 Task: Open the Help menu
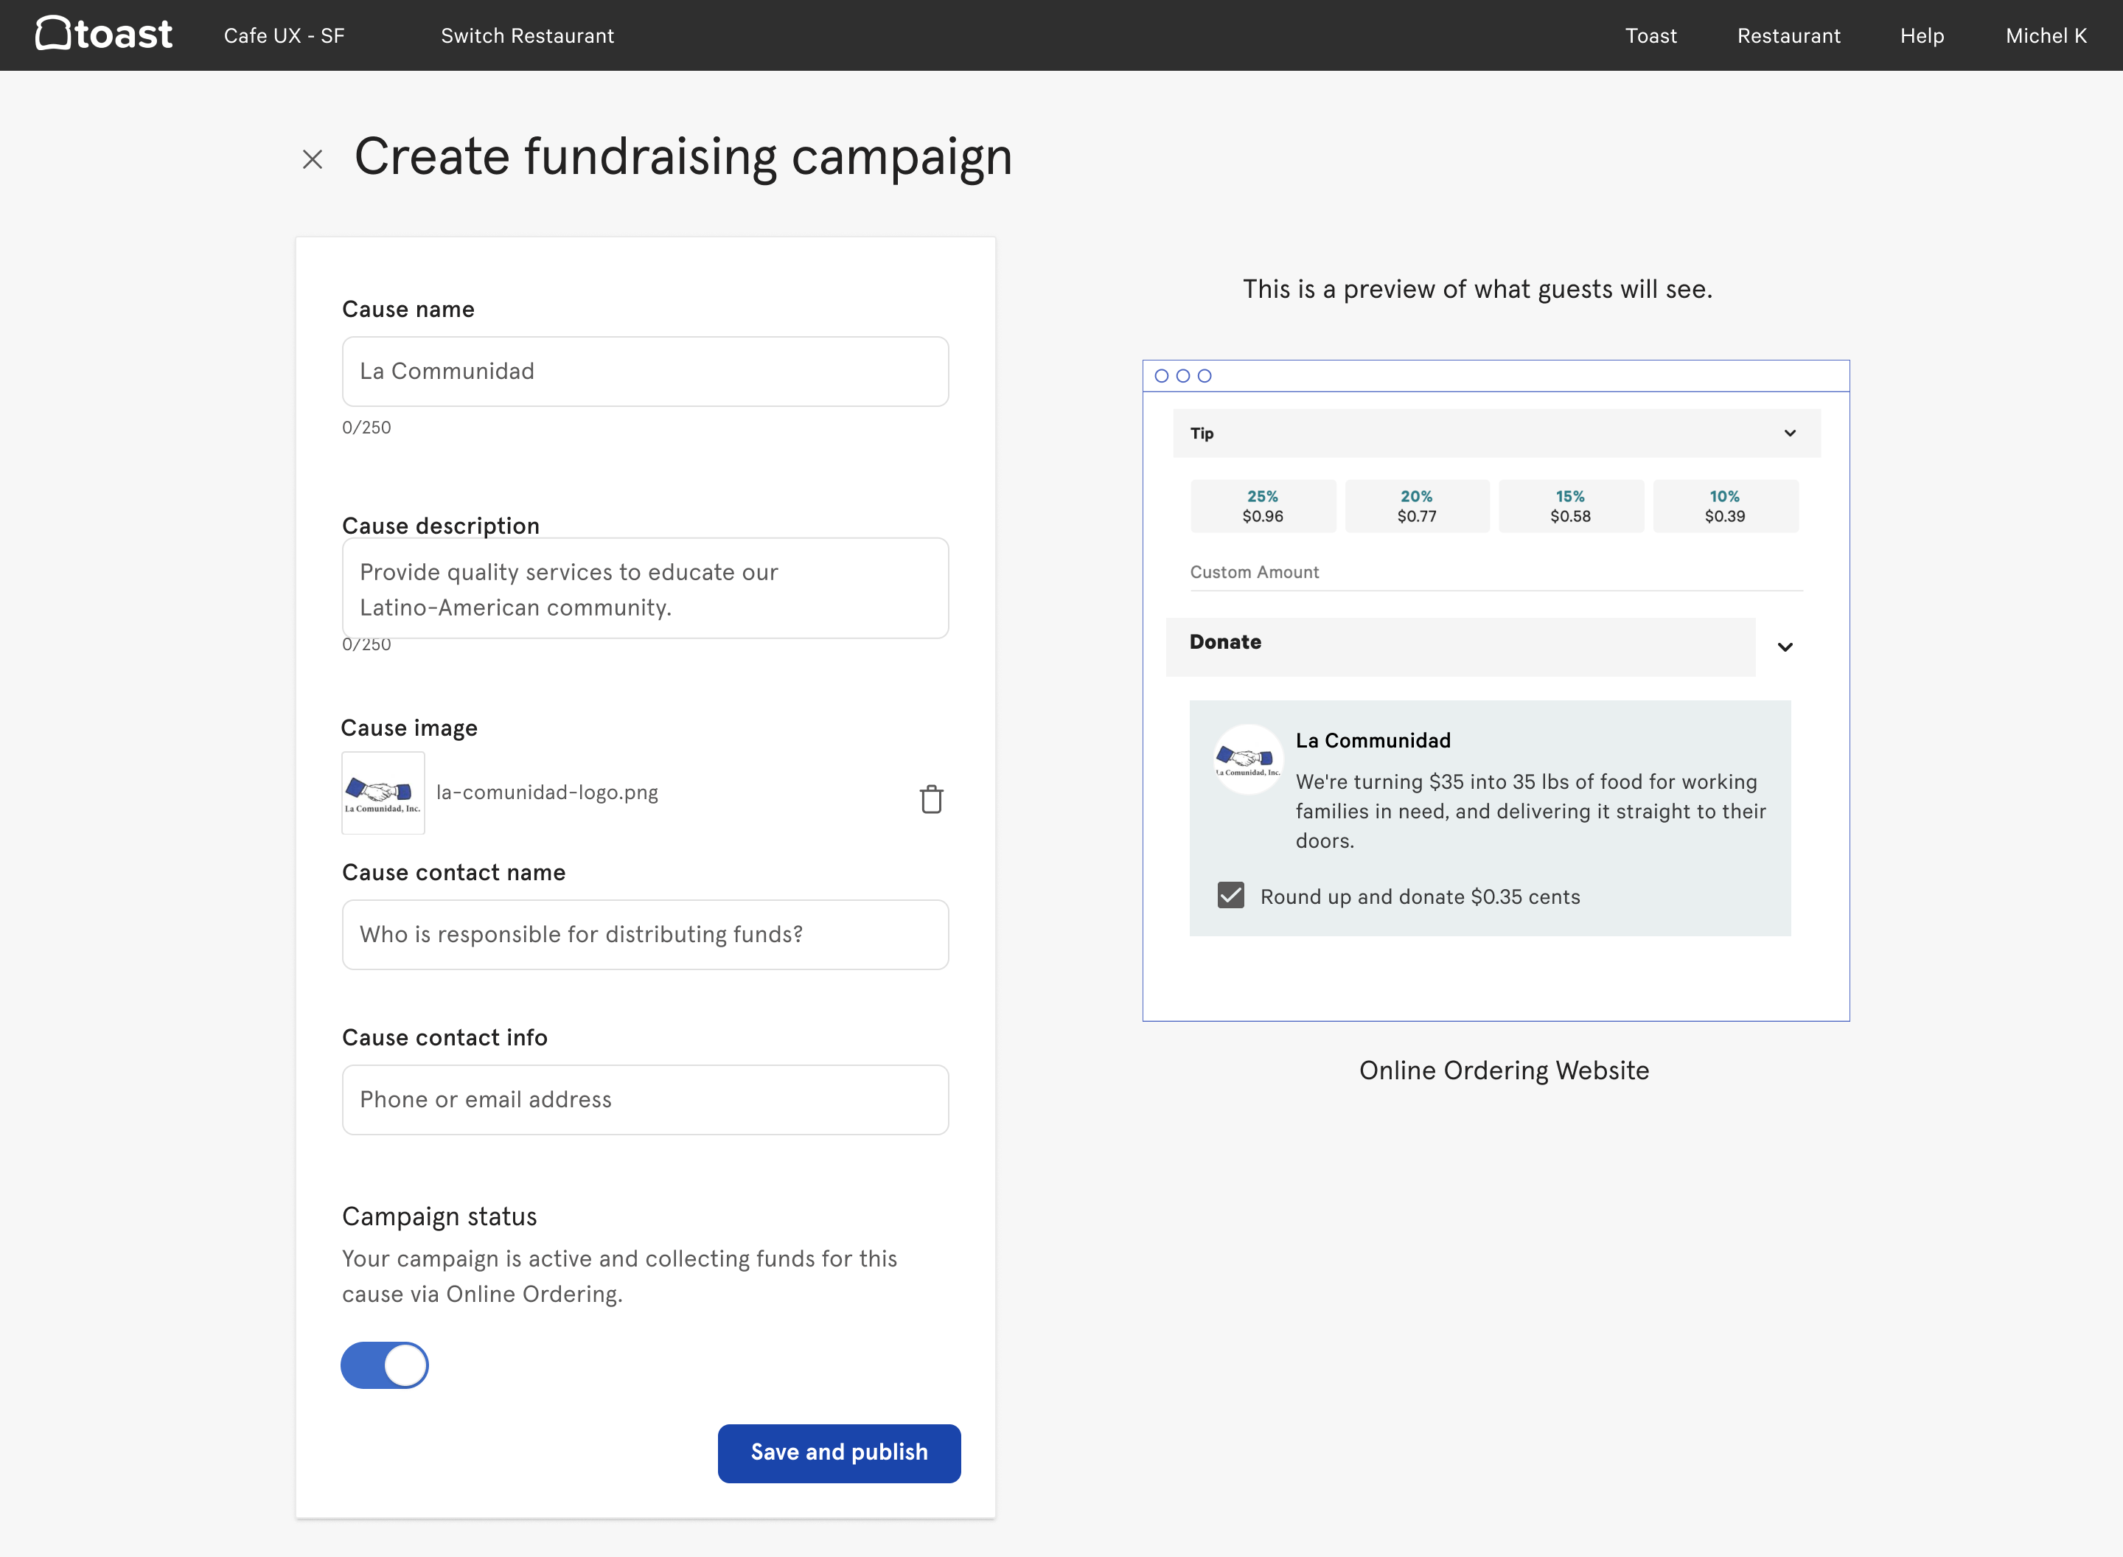(x=1921, y=36)
